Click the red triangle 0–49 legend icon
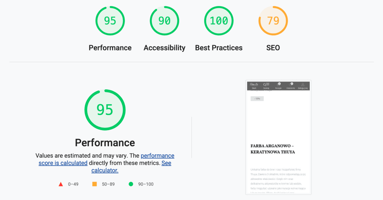This screenshot has width=383, height=200. point(61,184)
